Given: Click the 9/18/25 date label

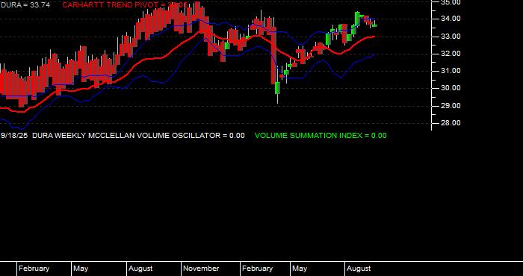Looking at the screenshot, I should [x=14, y=136].
